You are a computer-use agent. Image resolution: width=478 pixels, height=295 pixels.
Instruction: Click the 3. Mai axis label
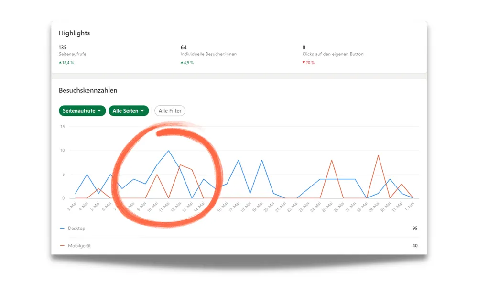pyautogui.click(x=71, y=206)
